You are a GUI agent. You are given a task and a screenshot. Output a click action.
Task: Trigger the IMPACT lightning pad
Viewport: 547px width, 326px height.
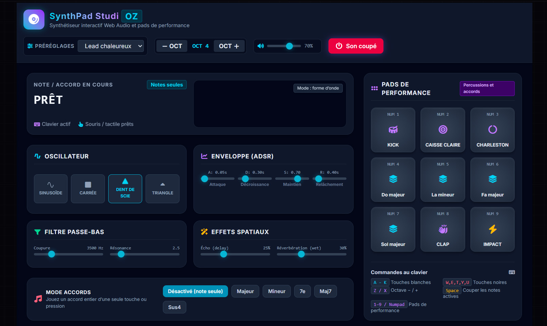click(492, 229)
